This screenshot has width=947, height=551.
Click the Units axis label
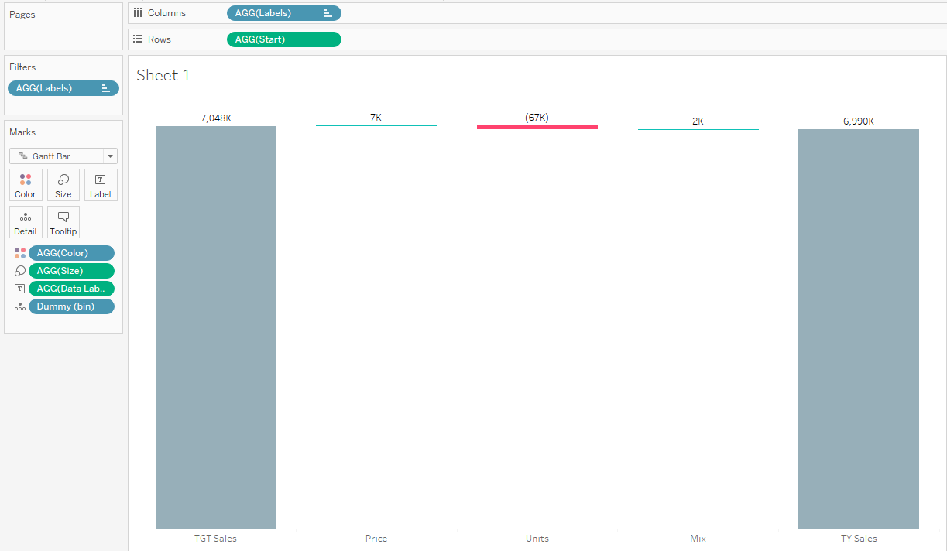(537, 539)
